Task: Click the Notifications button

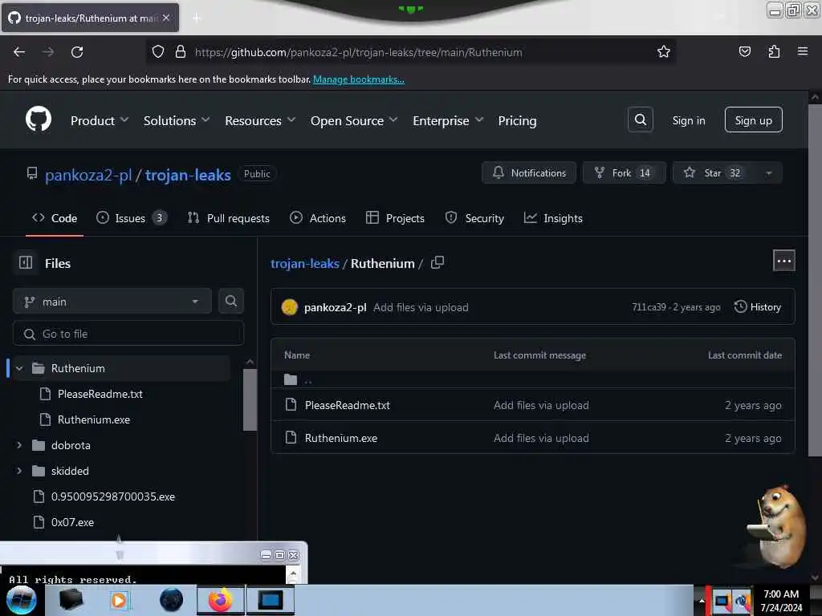Action: (x=529, y=173)
